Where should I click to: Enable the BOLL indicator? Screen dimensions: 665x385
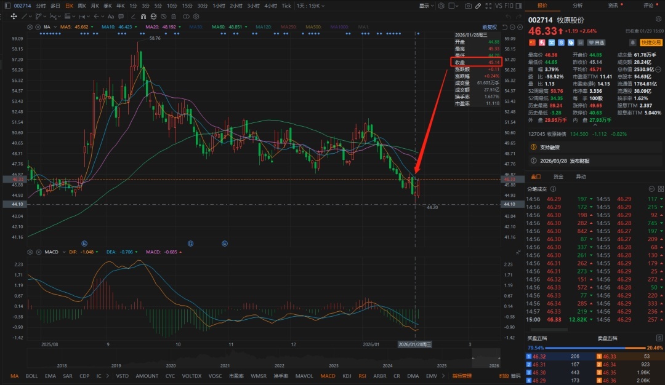[x=31, y=376]
